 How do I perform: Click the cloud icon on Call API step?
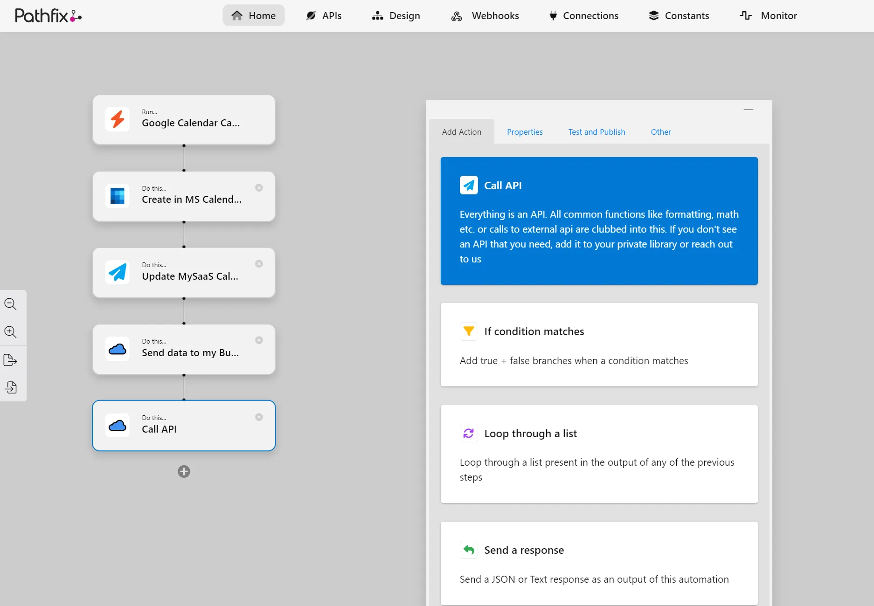(x=118, y=425)
